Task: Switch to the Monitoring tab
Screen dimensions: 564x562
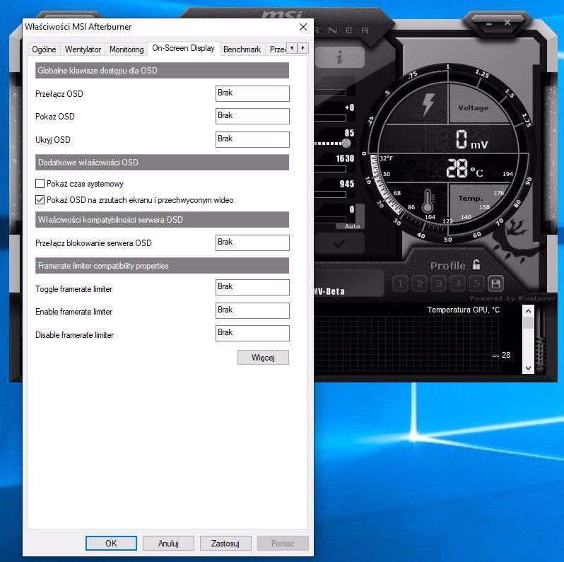Action: (x=126, y=49)
